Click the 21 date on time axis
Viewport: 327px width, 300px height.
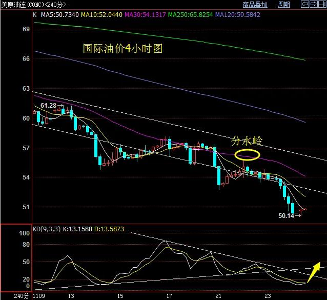pyautogui.click(x=218, y=296)
